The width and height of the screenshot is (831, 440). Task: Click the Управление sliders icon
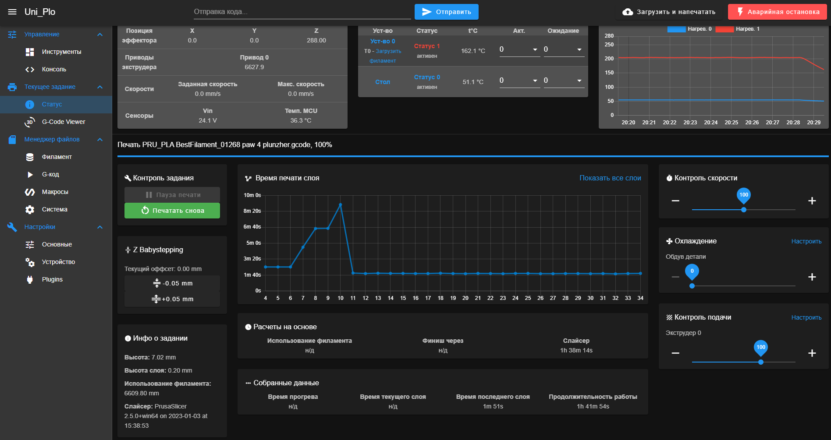tap(12, 34)
